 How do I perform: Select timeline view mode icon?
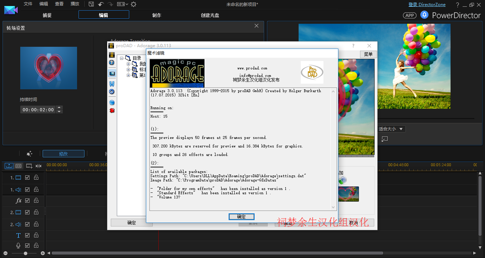(x=9, y=166)
